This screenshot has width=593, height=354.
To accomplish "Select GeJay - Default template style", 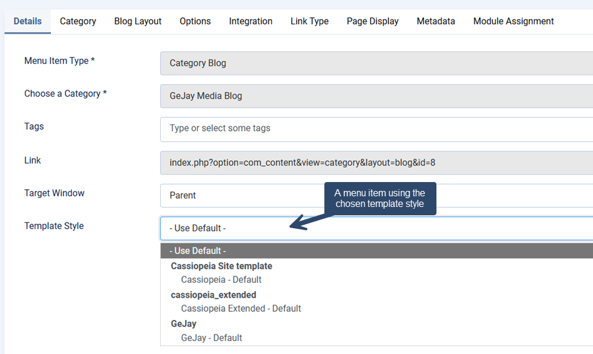I will point(212,338).
